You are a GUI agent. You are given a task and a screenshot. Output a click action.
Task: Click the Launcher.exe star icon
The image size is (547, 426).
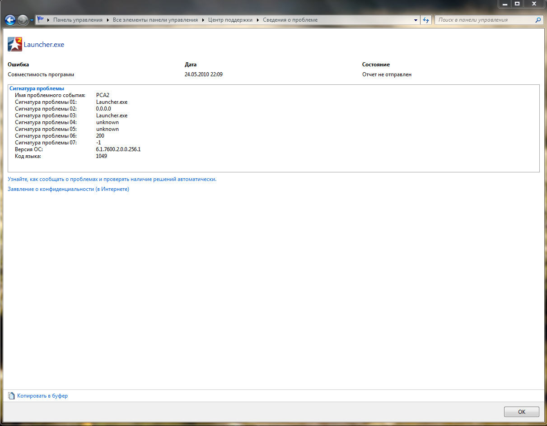pyautogui.click(x=15, y=44)
